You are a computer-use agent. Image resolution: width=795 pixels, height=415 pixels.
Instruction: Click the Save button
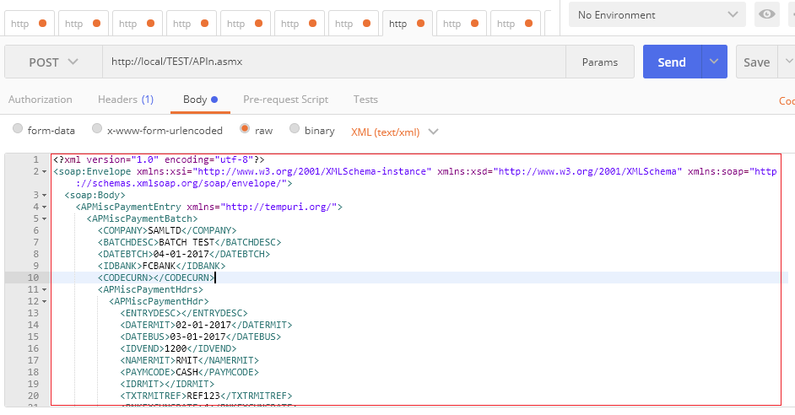tap(756, 62)
